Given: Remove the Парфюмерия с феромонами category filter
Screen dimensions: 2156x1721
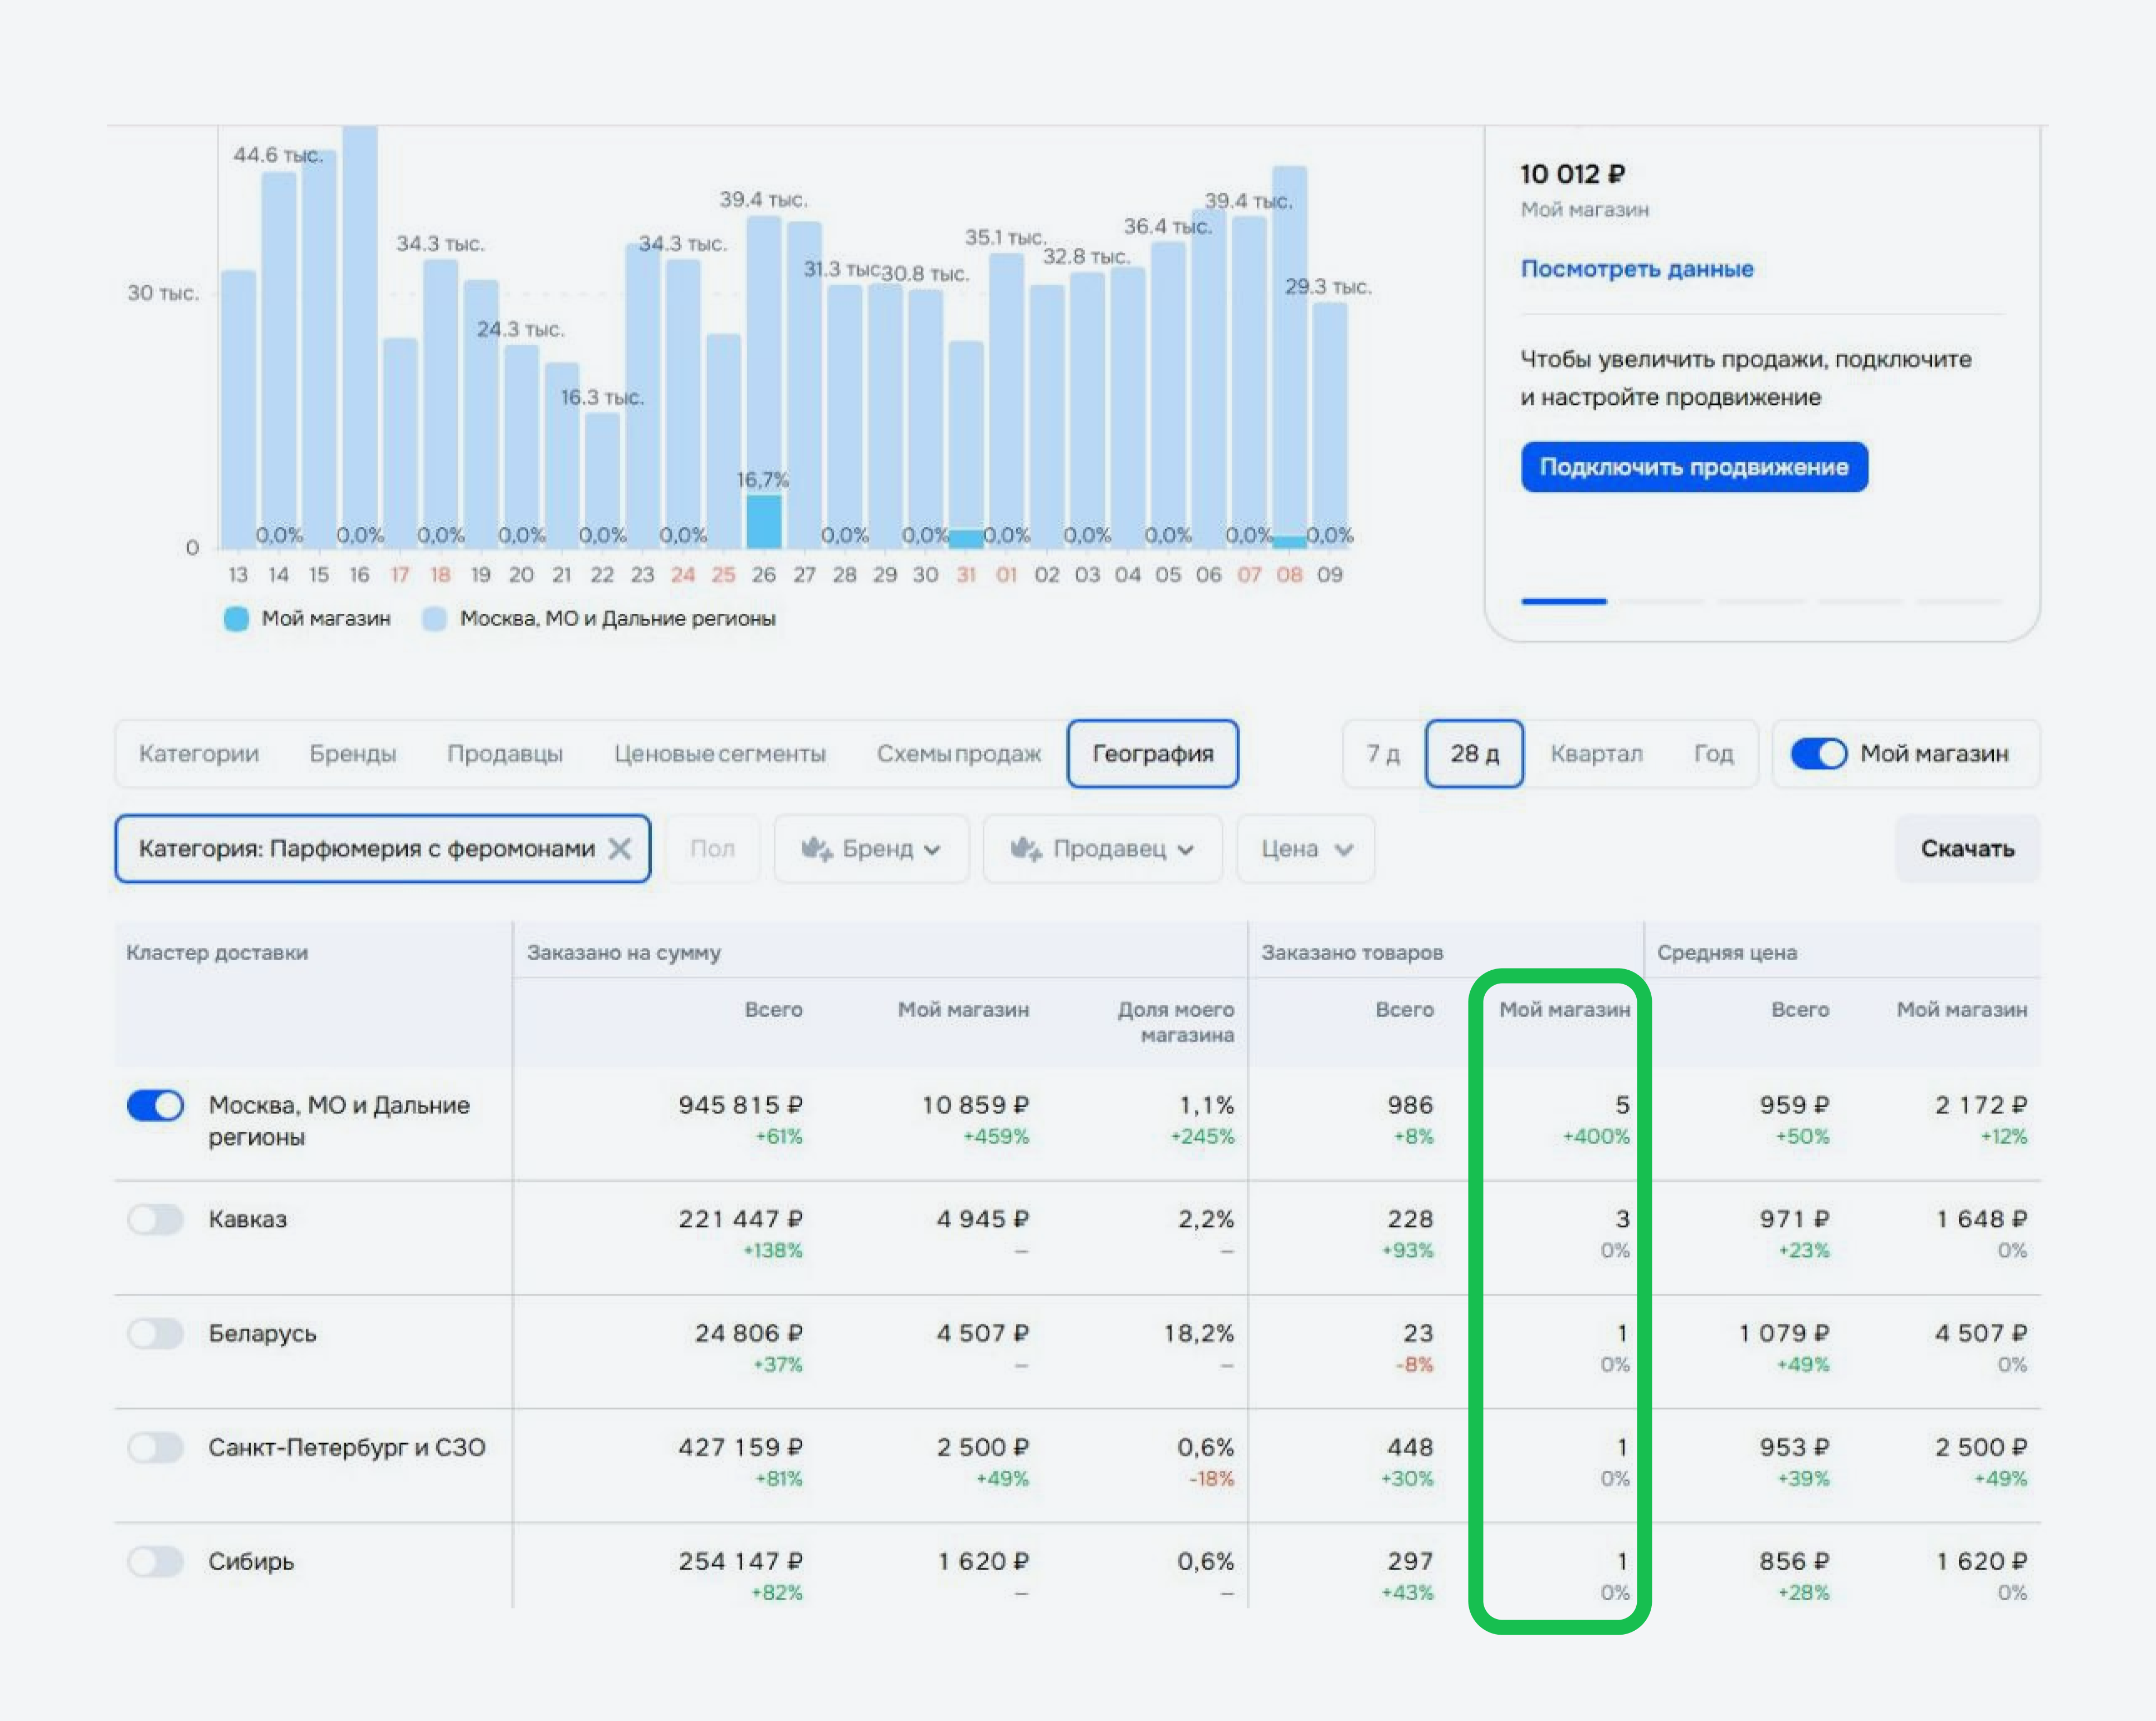Looking at the screenshot, I should click(x=620, y=849).
